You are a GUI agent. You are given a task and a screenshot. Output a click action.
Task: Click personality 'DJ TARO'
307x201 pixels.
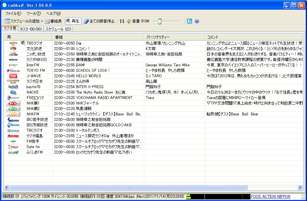tap(154, 76)
